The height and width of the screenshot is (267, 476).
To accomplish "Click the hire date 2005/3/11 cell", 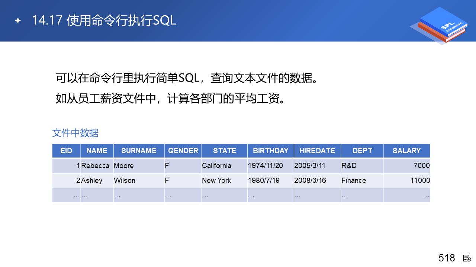I will point(317,166).
